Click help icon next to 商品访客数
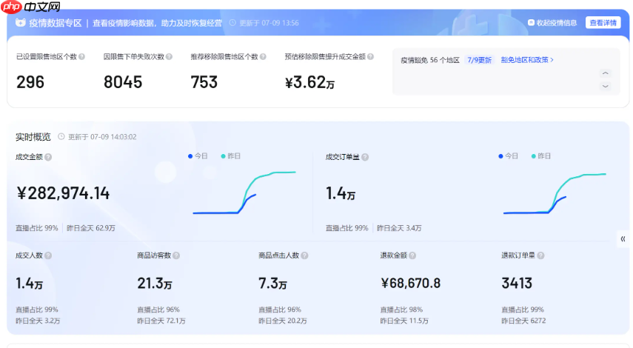This screenshot has width=633, height=348. point(176,255)
